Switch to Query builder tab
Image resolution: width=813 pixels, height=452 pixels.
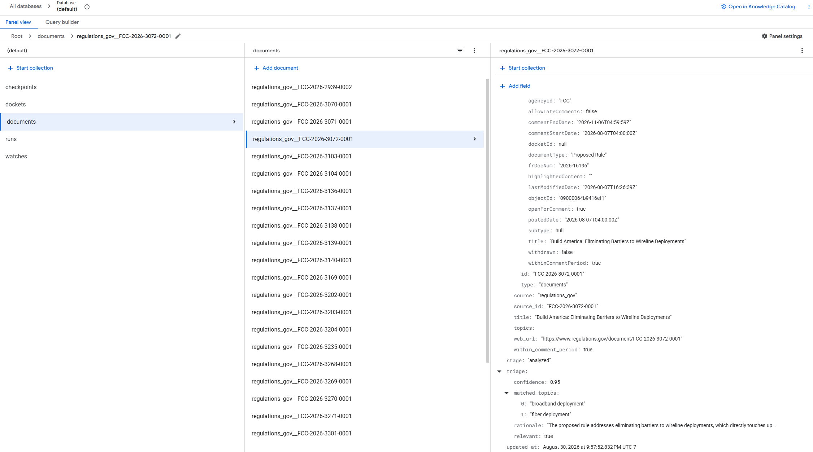pos(62,22)
